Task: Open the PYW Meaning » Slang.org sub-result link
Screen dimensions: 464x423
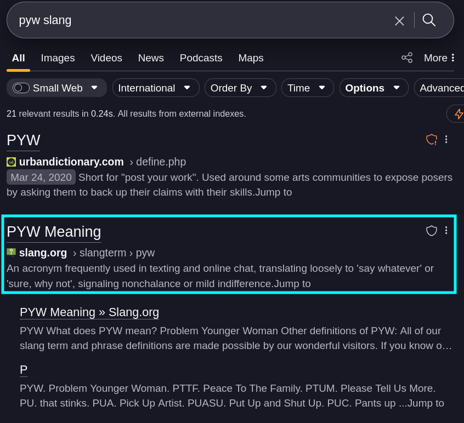Action: point(89,312)
